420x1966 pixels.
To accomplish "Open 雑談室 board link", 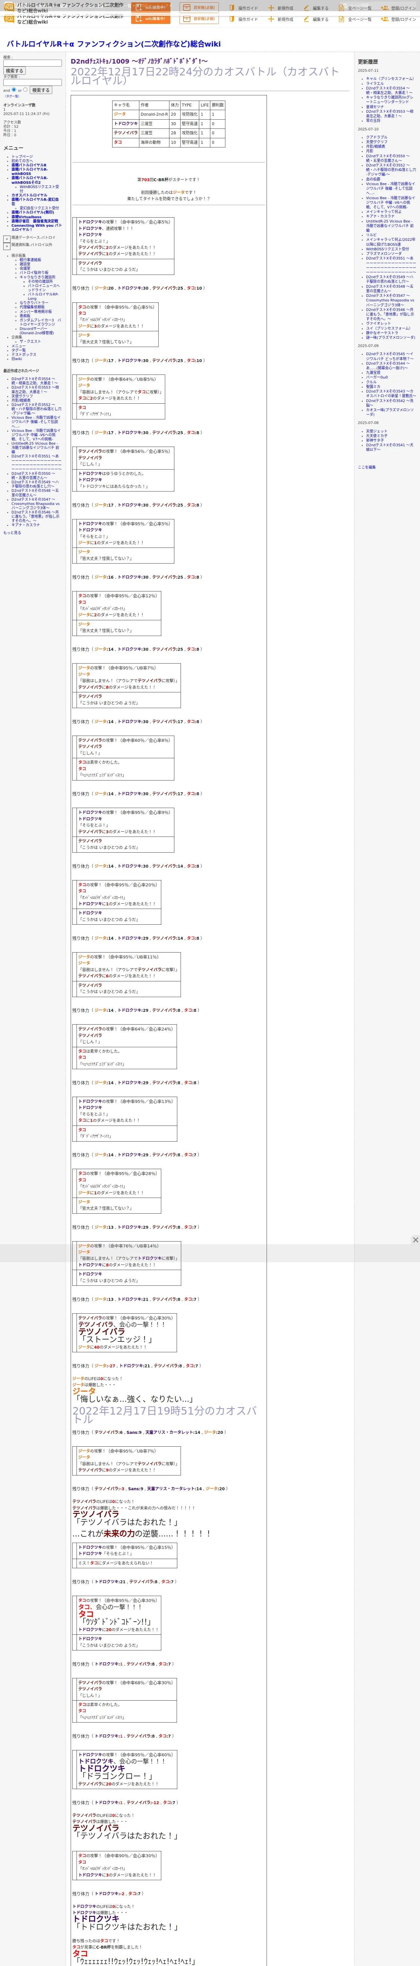I will click(x=25, y=264).
